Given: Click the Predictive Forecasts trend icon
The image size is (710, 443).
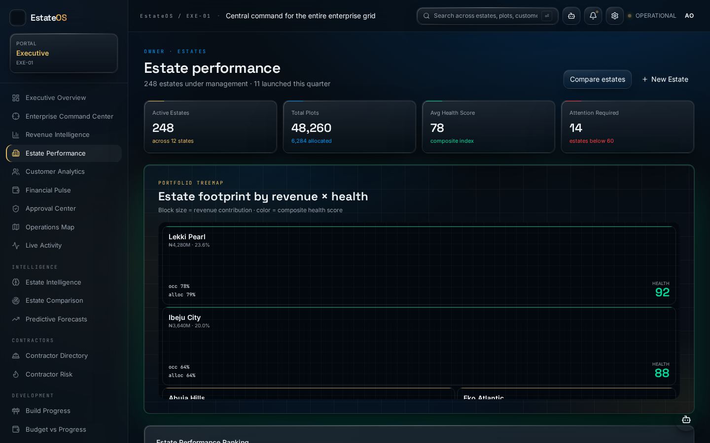Looking at the screenshot, I should tap(16, 319).
